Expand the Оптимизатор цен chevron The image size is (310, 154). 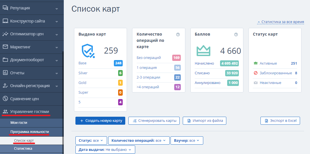pyautogui.click(x=57, y=35)
